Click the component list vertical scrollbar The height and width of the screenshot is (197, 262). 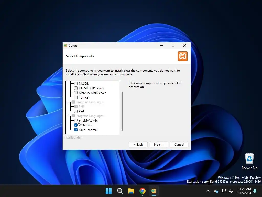(x=122, y=111)
